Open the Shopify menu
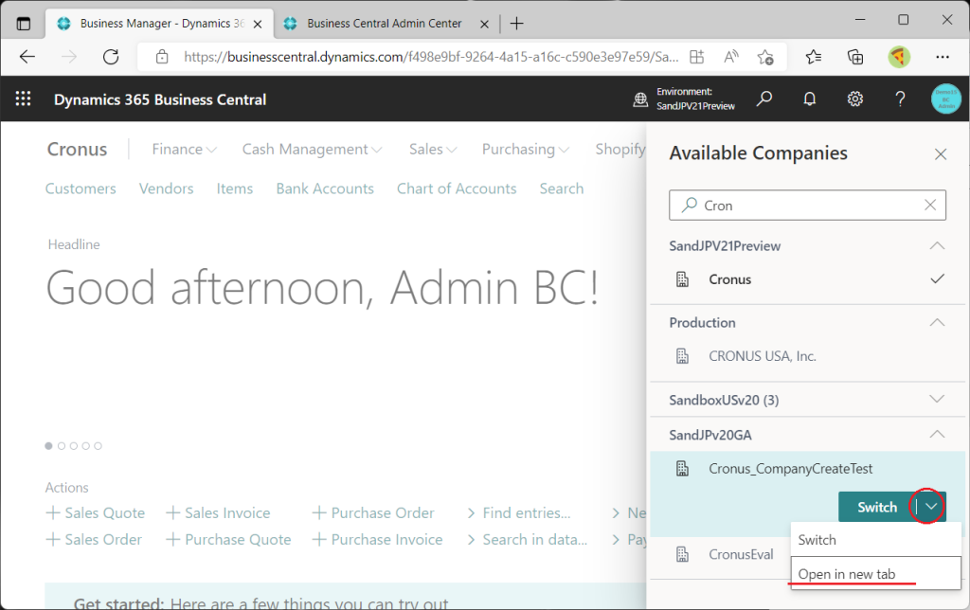This screenshot has height=610, width=970. (620, 149)
